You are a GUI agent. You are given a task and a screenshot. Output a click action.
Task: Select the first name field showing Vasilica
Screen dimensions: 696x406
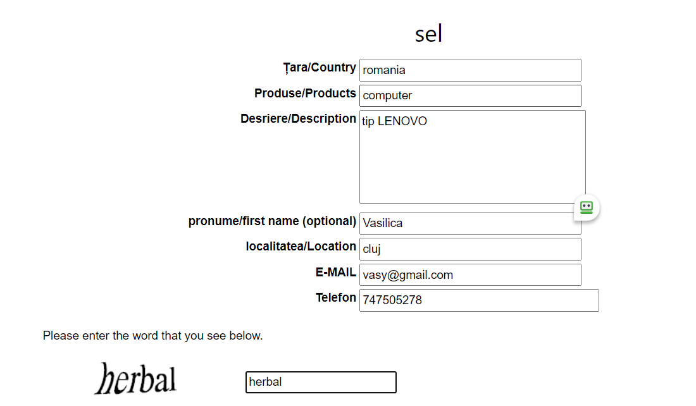pos(469,223)
